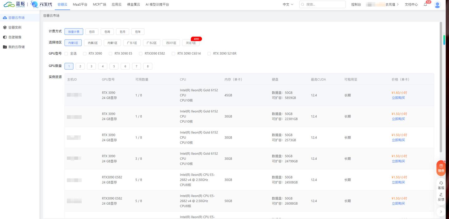Image resolution: width=449 pixels, height=219 pixels.
Task: Set GPU quantity to 4
Action: tap(103, 66)
